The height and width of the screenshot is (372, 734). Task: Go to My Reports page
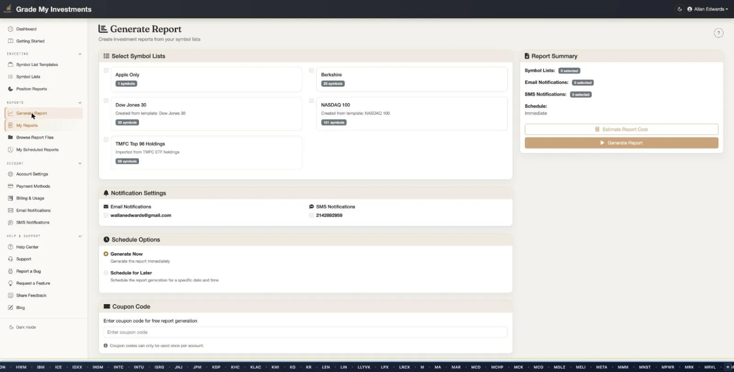click(x=44, y=125)
